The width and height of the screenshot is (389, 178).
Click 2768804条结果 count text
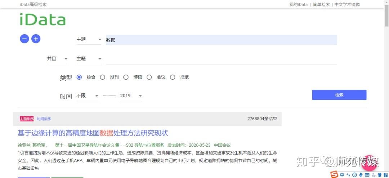coord(262,119)
